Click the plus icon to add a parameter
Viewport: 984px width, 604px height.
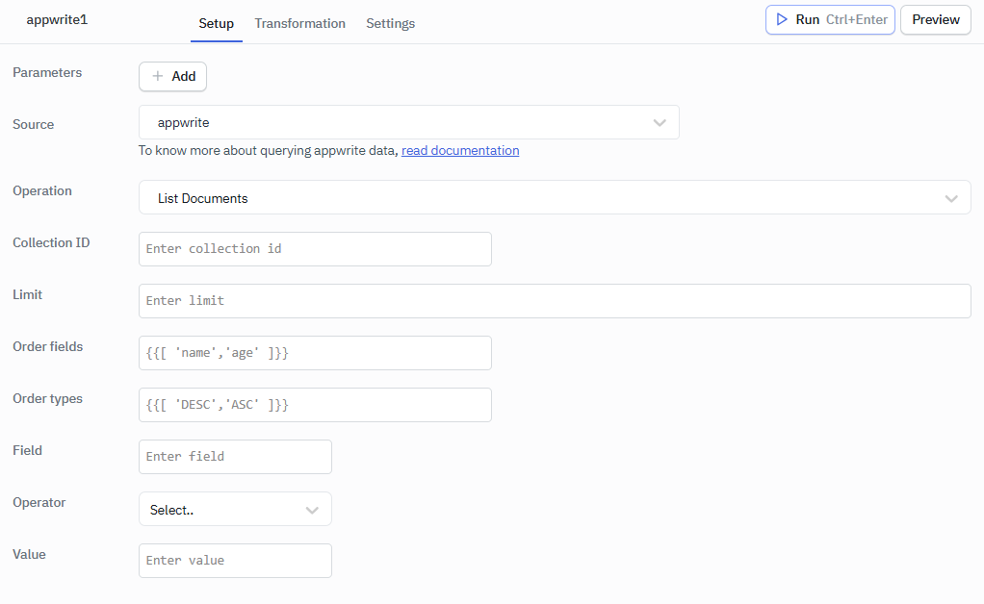[156, 76]
